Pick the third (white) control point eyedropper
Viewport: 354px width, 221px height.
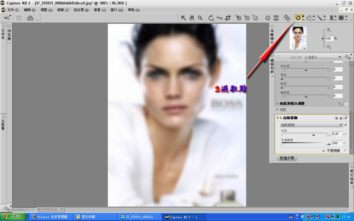pyautogui.click(x=255, y=18)
